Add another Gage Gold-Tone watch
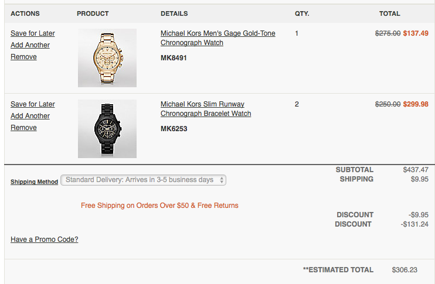 [30, 45]
